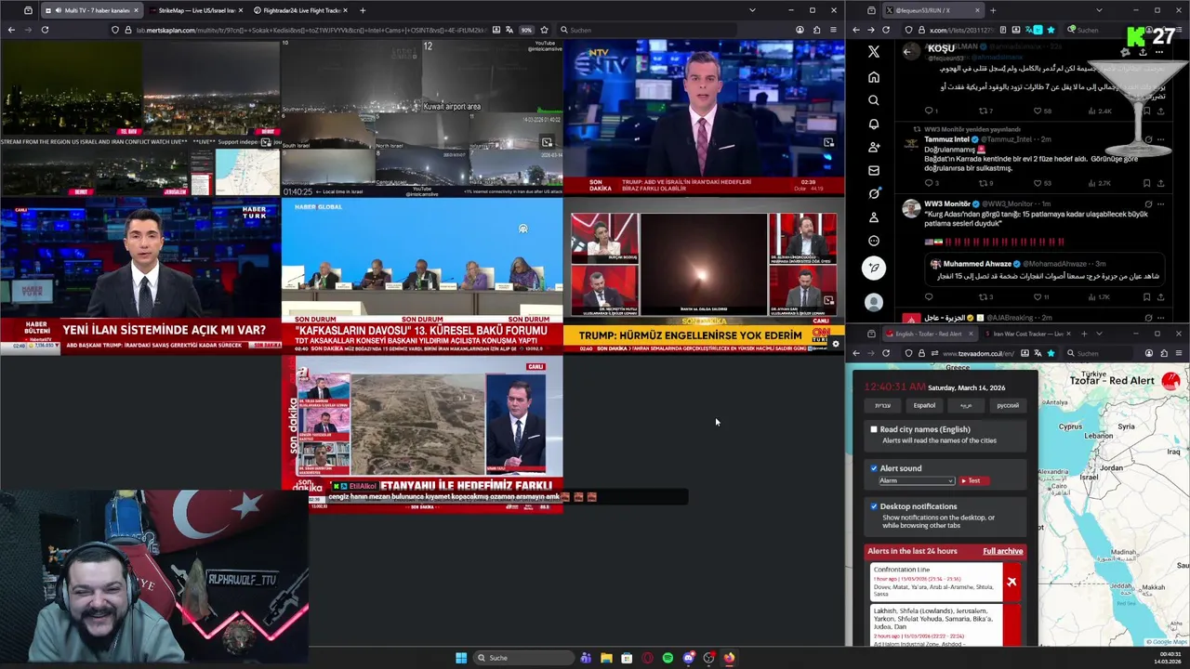Click the X account avatar in sidebar
The height and width of the screenshot is (669, 1190).
click(x=873, y=302)
